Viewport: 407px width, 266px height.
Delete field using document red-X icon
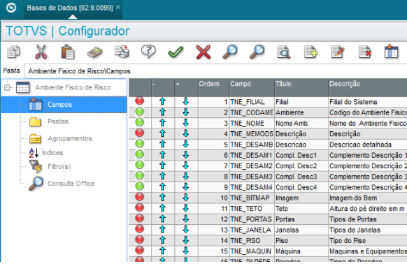coord(365,52)
